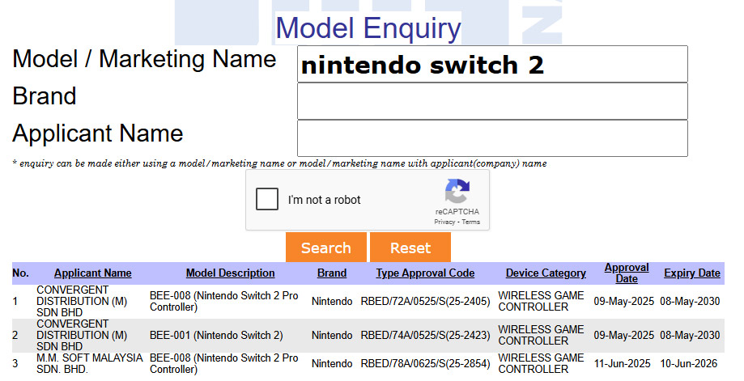Sort by Device Category column header
The height and width of the screenshot is (381, 744).
pos(546,273)
